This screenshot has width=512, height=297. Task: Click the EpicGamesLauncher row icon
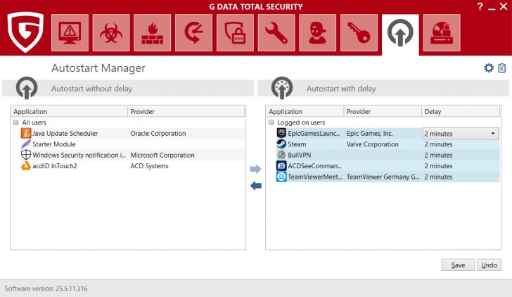tap(281, 133)
